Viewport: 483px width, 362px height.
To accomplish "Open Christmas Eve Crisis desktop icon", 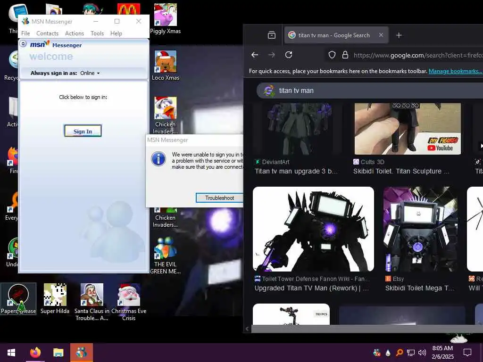I will [129, 302].
